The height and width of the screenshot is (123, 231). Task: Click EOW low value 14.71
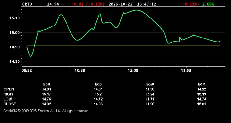(150, 99)
